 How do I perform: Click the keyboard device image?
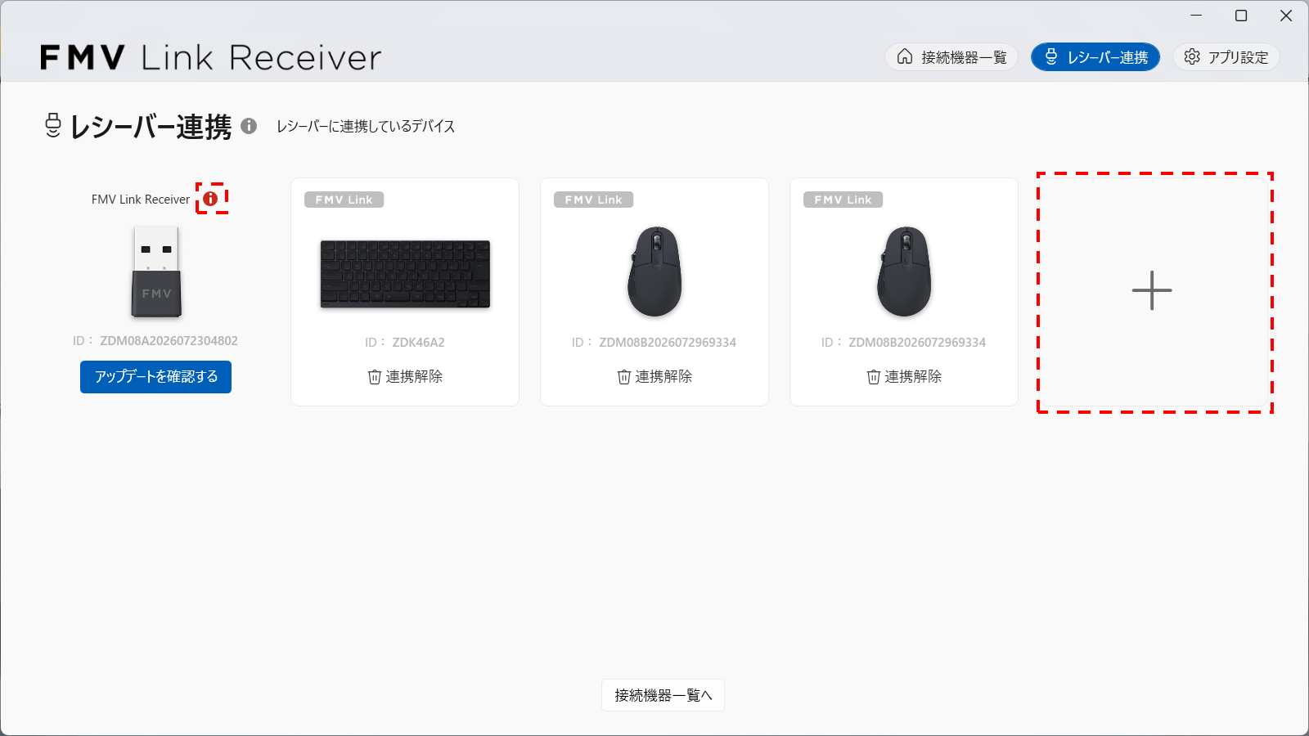tap(405, 274)
